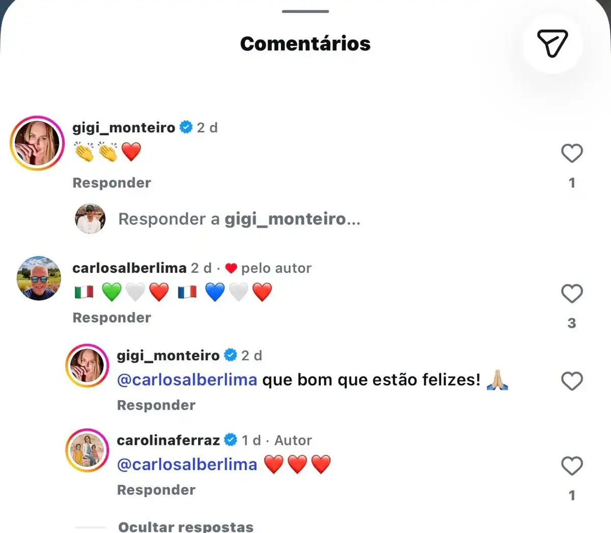The image size is (611, 533).
Task: Open carolinaferraz's profile avatar
Action: (87, 450)
